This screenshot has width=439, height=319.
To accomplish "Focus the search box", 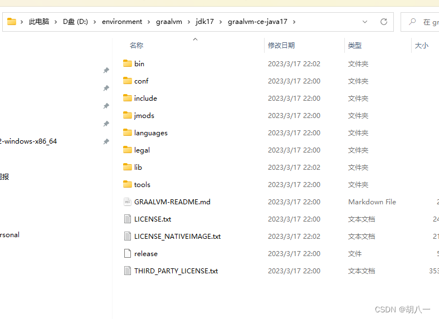I will [420, 22].
